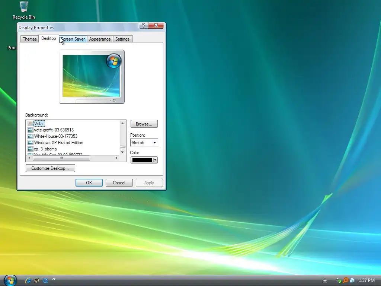Click the icon beside Vista entry
This screenshot has height=286, width=381.
pos(31,124)
